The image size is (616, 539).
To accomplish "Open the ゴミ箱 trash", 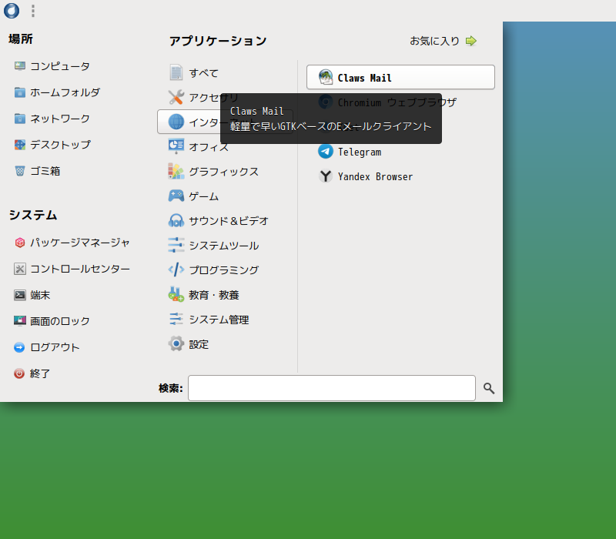I will 37,171.
